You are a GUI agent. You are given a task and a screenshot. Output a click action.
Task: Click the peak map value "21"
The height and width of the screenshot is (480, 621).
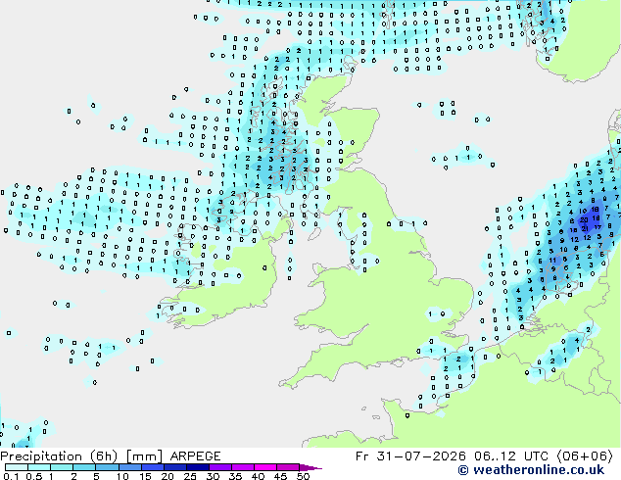tap(585, 228)
